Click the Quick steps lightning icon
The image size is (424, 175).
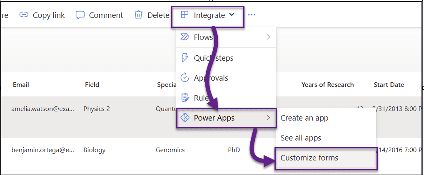tap(185, 58)
